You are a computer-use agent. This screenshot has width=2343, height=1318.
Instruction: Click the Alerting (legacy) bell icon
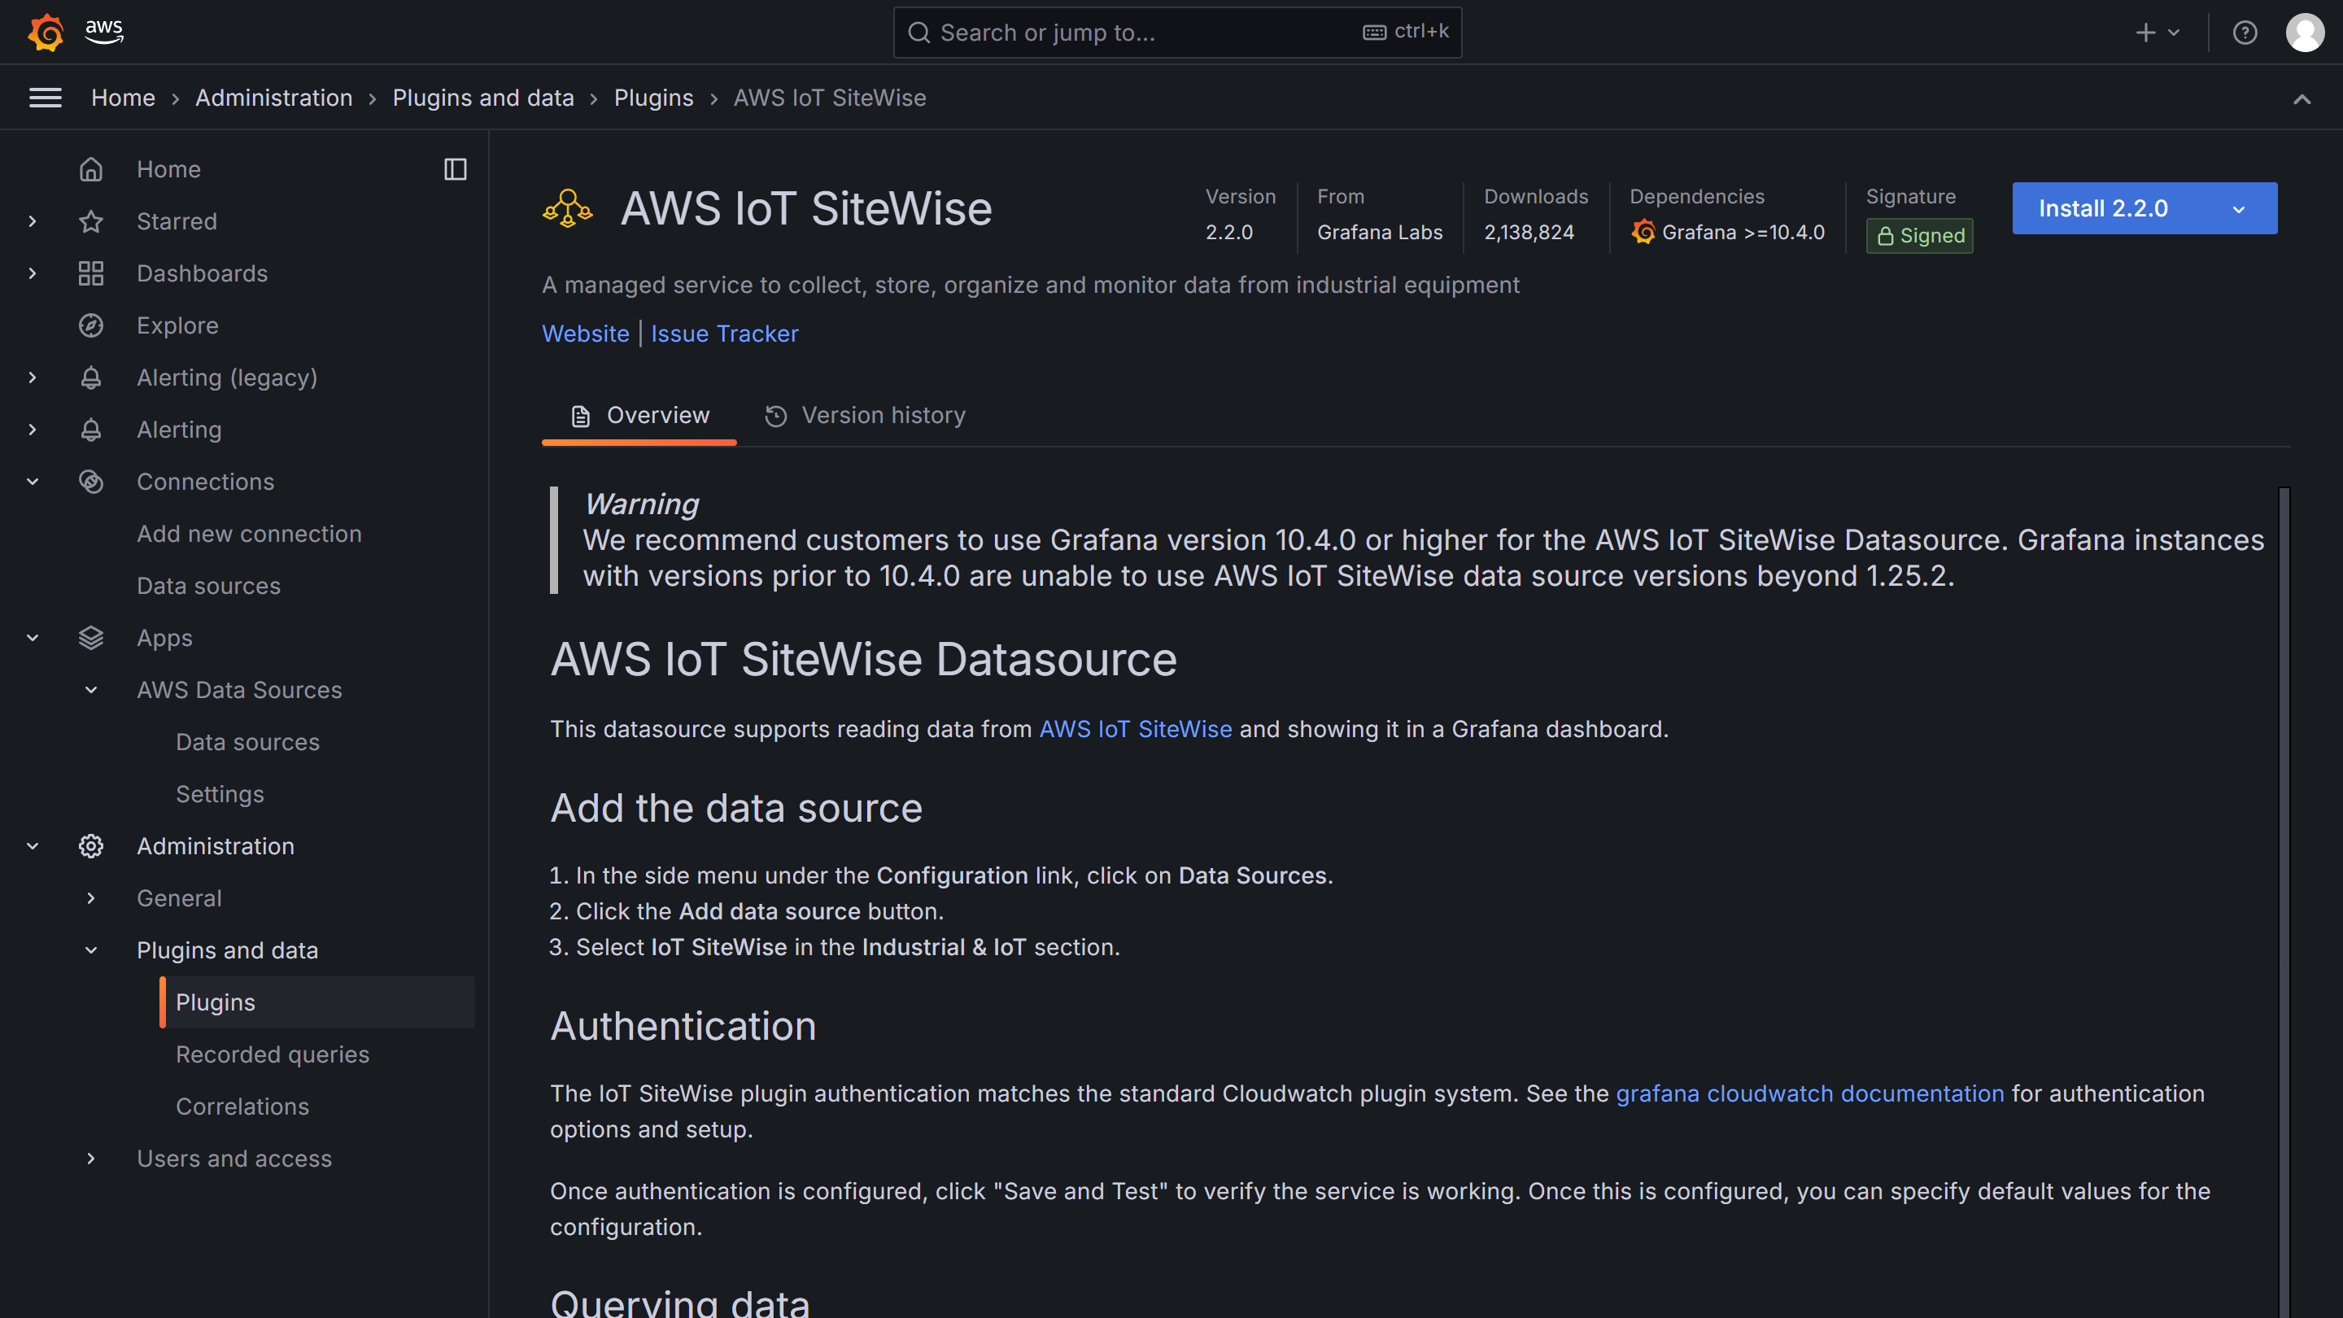click(x=91, y=378)
